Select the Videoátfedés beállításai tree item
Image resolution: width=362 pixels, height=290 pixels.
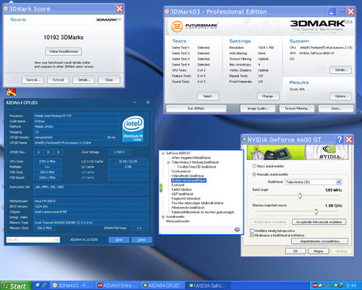[x=188, y=176]
